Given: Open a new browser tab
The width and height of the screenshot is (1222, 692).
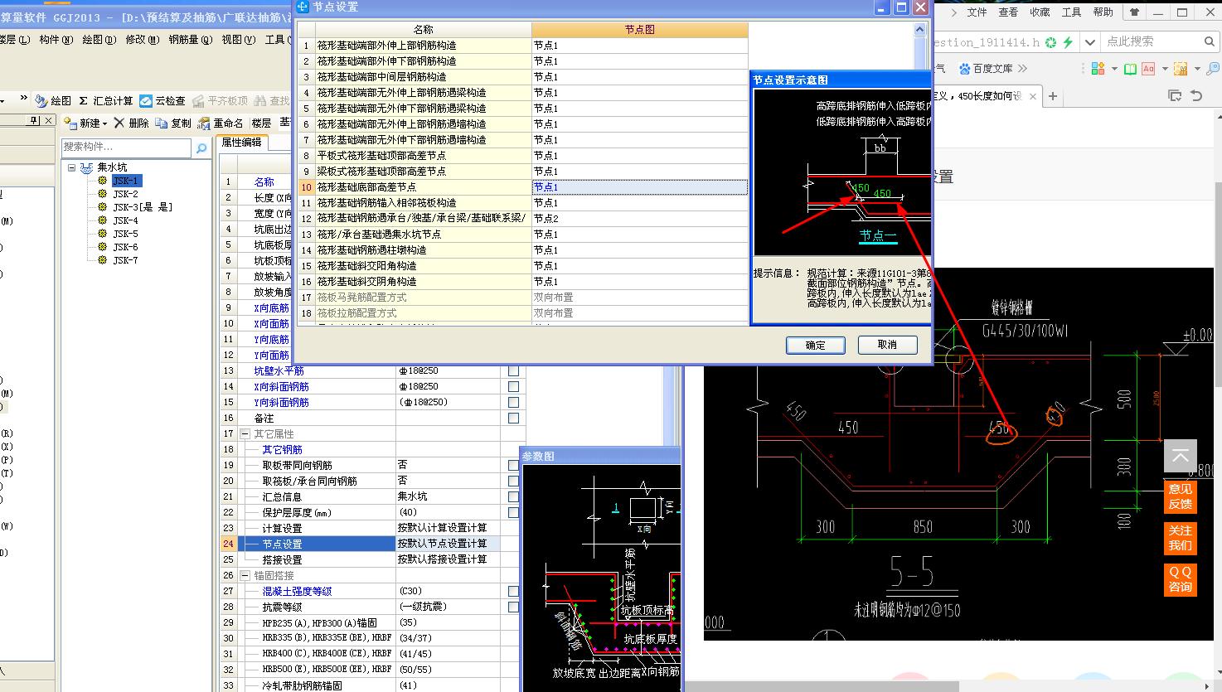Looking at the screenshot, I should (x=1053, y=96).
